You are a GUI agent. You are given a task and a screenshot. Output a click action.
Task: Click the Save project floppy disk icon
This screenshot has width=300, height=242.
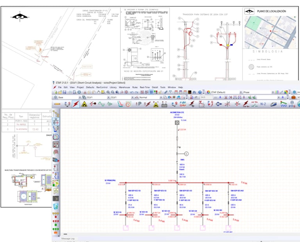64,92
